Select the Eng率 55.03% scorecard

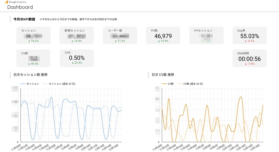(x=250, y=35)
